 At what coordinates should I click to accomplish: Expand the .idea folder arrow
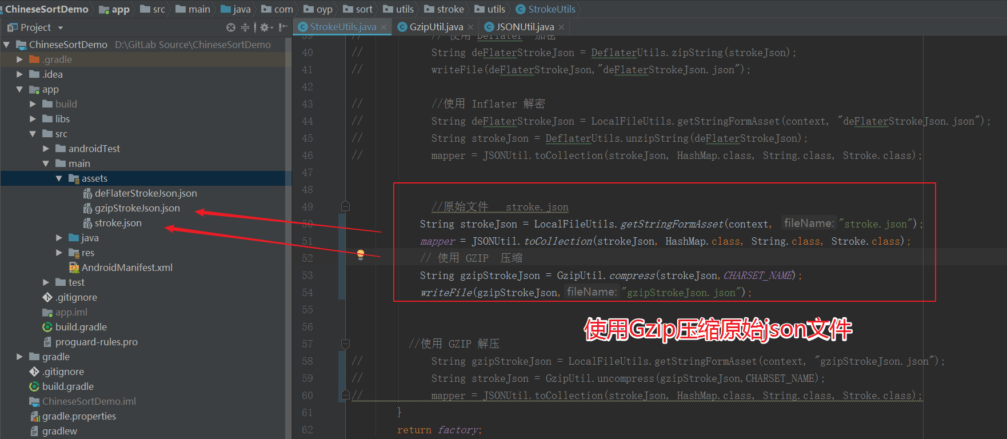19,74
